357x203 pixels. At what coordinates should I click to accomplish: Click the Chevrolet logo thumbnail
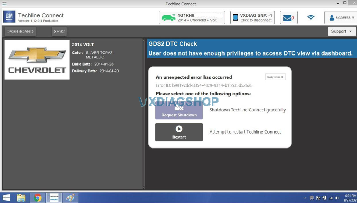tap(37, 60)
